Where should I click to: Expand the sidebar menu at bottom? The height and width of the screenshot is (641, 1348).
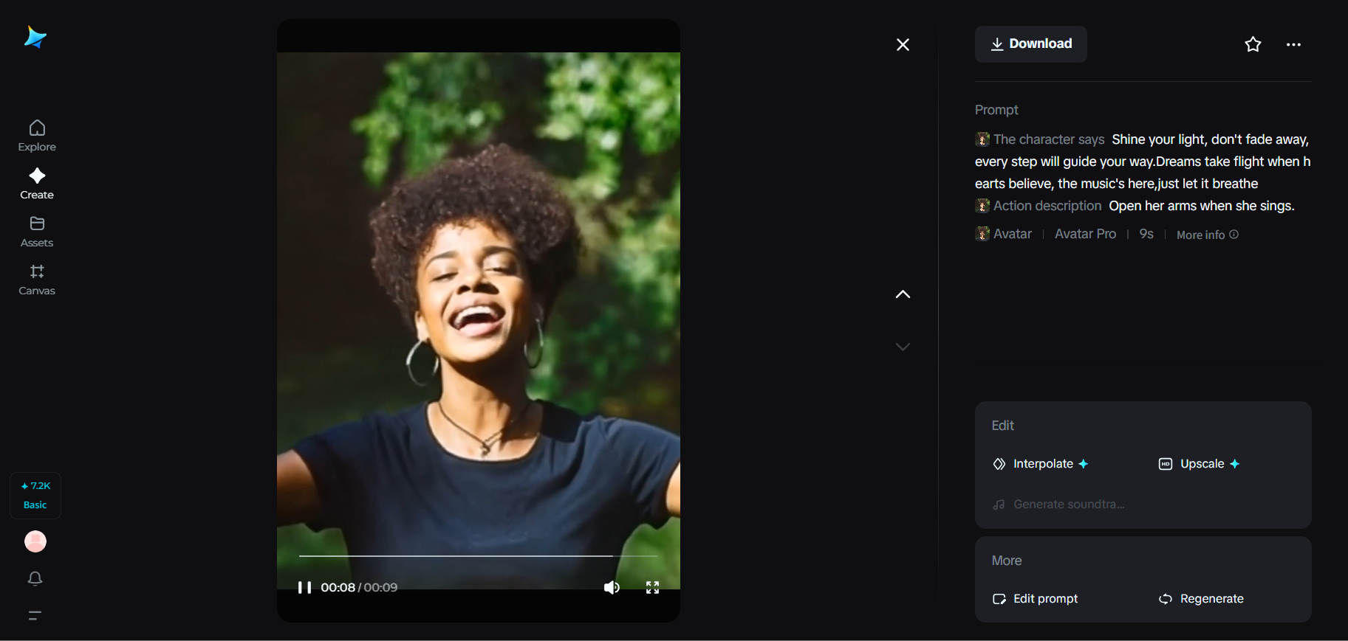point(35,615)
